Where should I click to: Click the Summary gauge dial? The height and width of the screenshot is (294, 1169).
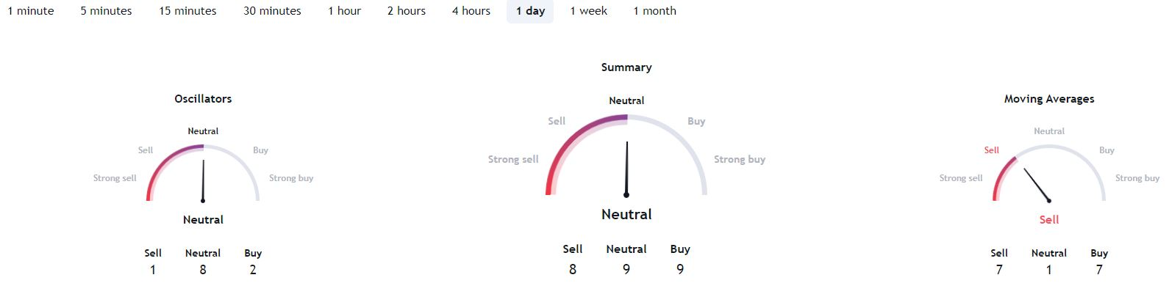(626, 155)
